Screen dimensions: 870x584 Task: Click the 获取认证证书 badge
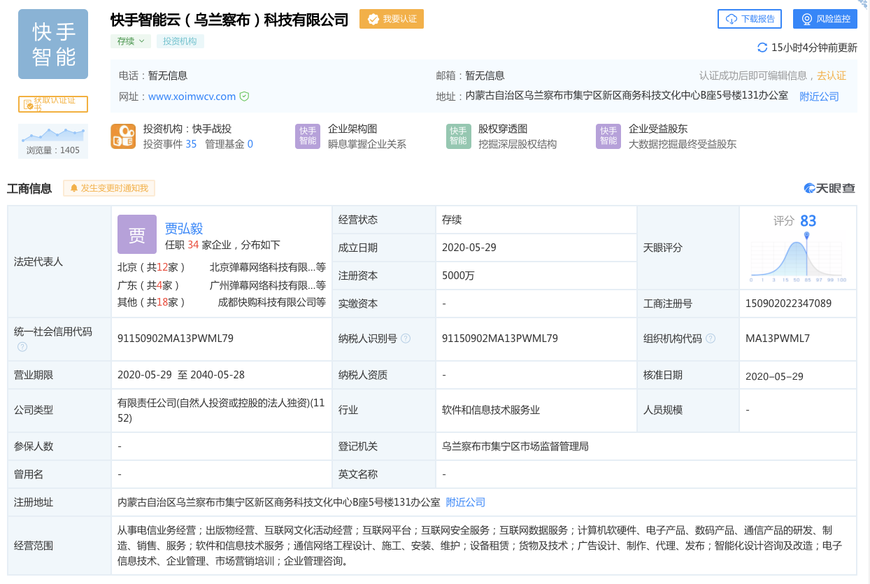pos(53,104)
